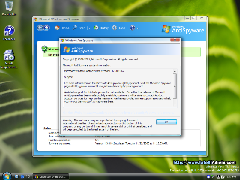Image resolution: width=240 pixels, height=180 pixels.
Task: Launch Internet Explorer from Quick Launch
Action: tap(22, 176)
